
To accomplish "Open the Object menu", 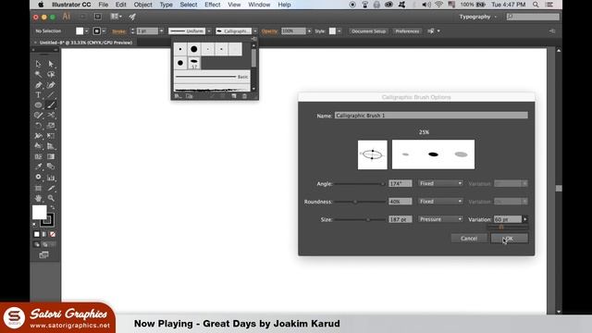I will click(143, 5).
